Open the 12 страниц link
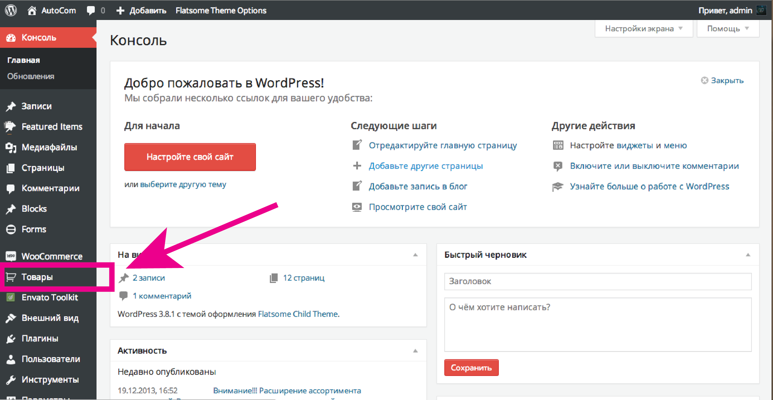The width and height of the screenshot is (773, 400). coord(304,278)
